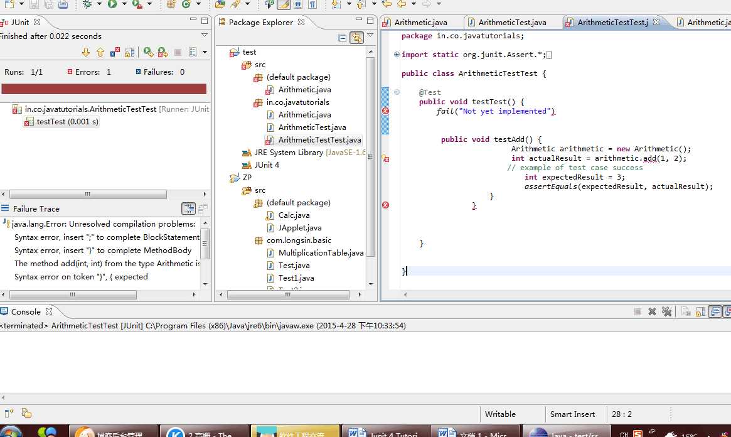The width and height of the screenshot is (731, 437).
Task: Click the New Java Class toolbar icon
Action: (x=186, y=4)
